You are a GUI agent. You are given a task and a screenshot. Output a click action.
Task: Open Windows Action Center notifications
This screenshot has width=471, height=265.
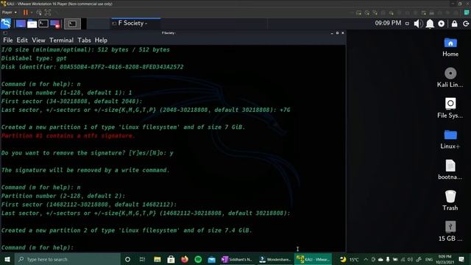click(x=461, y=259)
